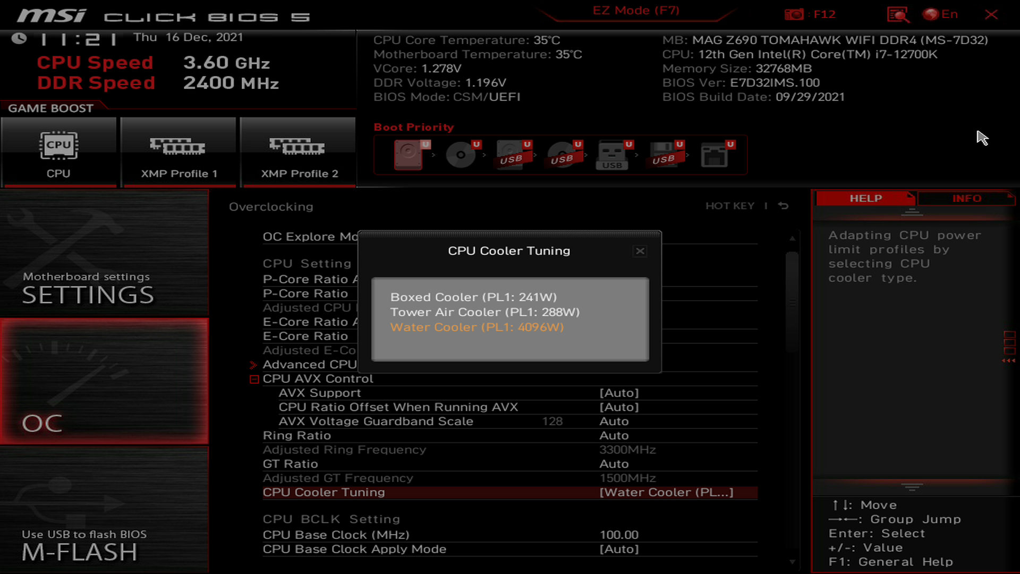Switch to INFO tab in help panel
Screen dimensions: 1020x574
point(967,198)
